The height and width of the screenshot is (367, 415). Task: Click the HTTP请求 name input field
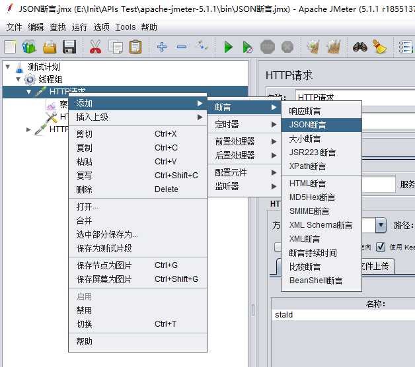[x=355, y=97]
